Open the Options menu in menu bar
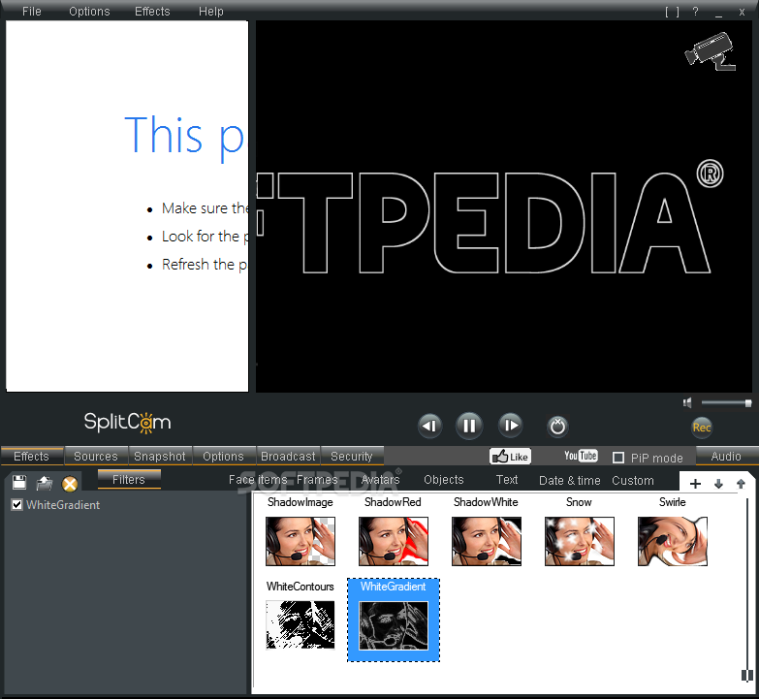The image size is (759, 699). coord(89,11)
